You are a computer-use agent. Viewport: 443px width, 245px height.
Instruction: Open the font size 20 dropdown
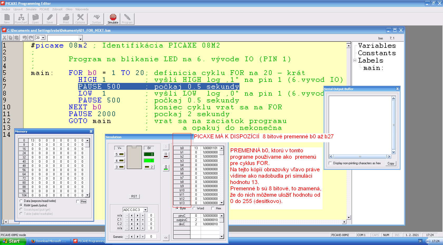click(43, 38)
